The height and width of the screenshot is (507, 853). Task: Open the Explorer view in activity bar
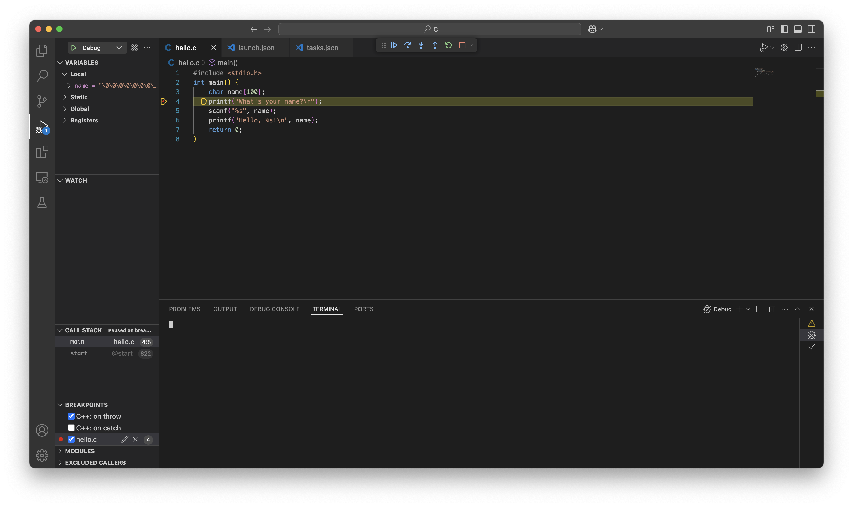(42, 50)
